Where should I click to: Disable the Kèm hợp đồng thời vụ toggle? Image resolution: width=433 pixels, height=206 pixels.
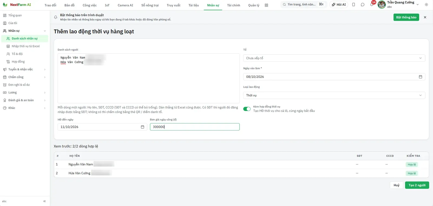247,109
